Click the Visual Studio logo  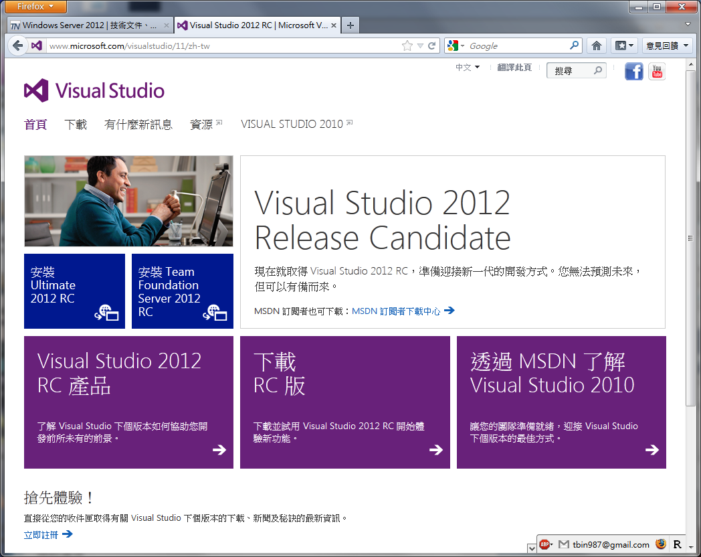point(94,90)
